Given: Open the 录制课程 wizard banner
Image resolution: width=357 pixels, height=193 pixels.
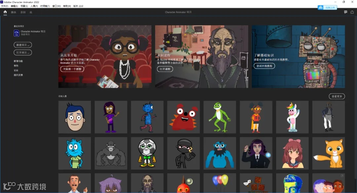Looking at the screenshot, I should [x=202, y=57].
